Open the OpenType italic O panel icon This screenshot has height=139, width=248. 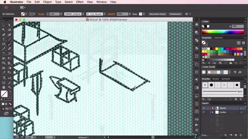coord(196,72)
